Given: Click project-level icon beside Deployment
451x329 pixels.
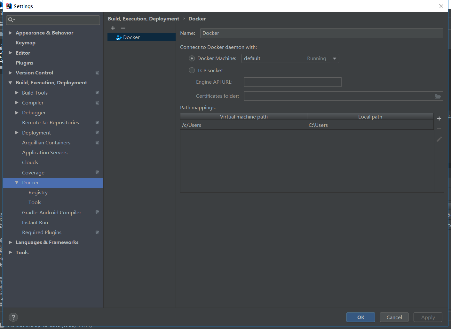Looking at the screenshot, I should point(98,133).
